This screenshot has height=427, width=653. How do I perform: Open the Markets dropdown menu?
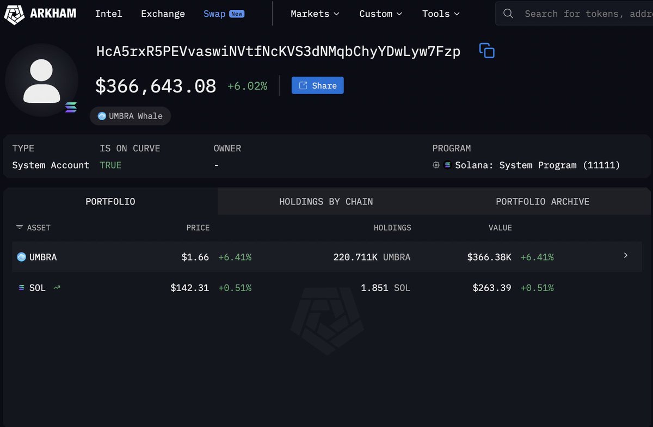point(315,14)
